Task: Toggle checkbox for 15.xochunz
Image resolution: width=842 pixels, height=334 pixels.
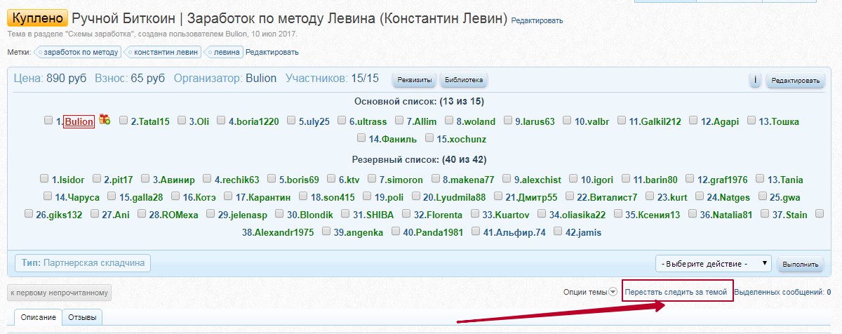Action: click(430, 138)
